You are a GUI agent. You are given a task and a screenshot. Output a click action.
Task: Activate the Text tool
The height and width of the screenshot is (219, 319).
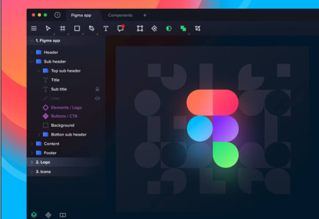106,28
